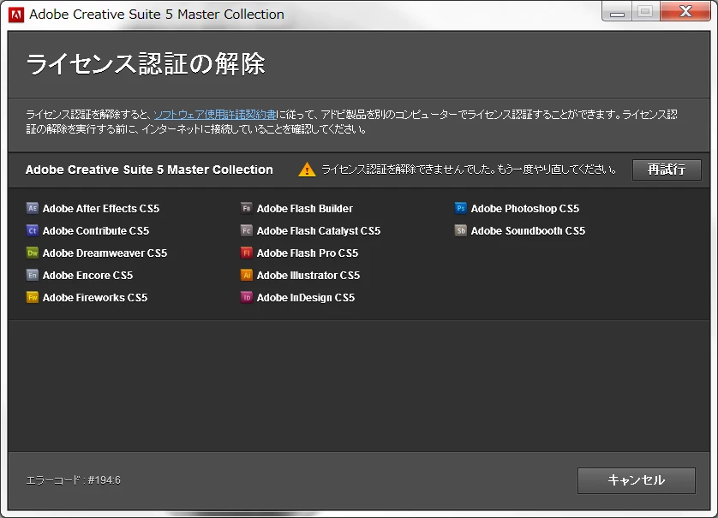Click the InDesign CS5 icon
Screen dimensions: 718x518
[247, 297]
